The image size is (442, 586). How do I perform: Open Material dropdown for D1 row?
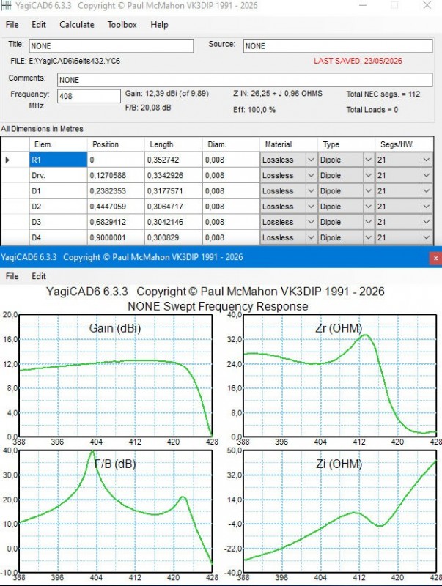[x=311, y=191]
